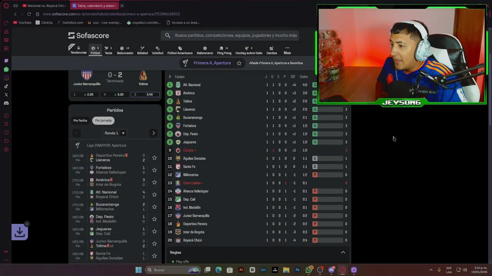Viewport: 492px width, 276px height.
Task: Open Windows Start menu
Action: point(138,270)
